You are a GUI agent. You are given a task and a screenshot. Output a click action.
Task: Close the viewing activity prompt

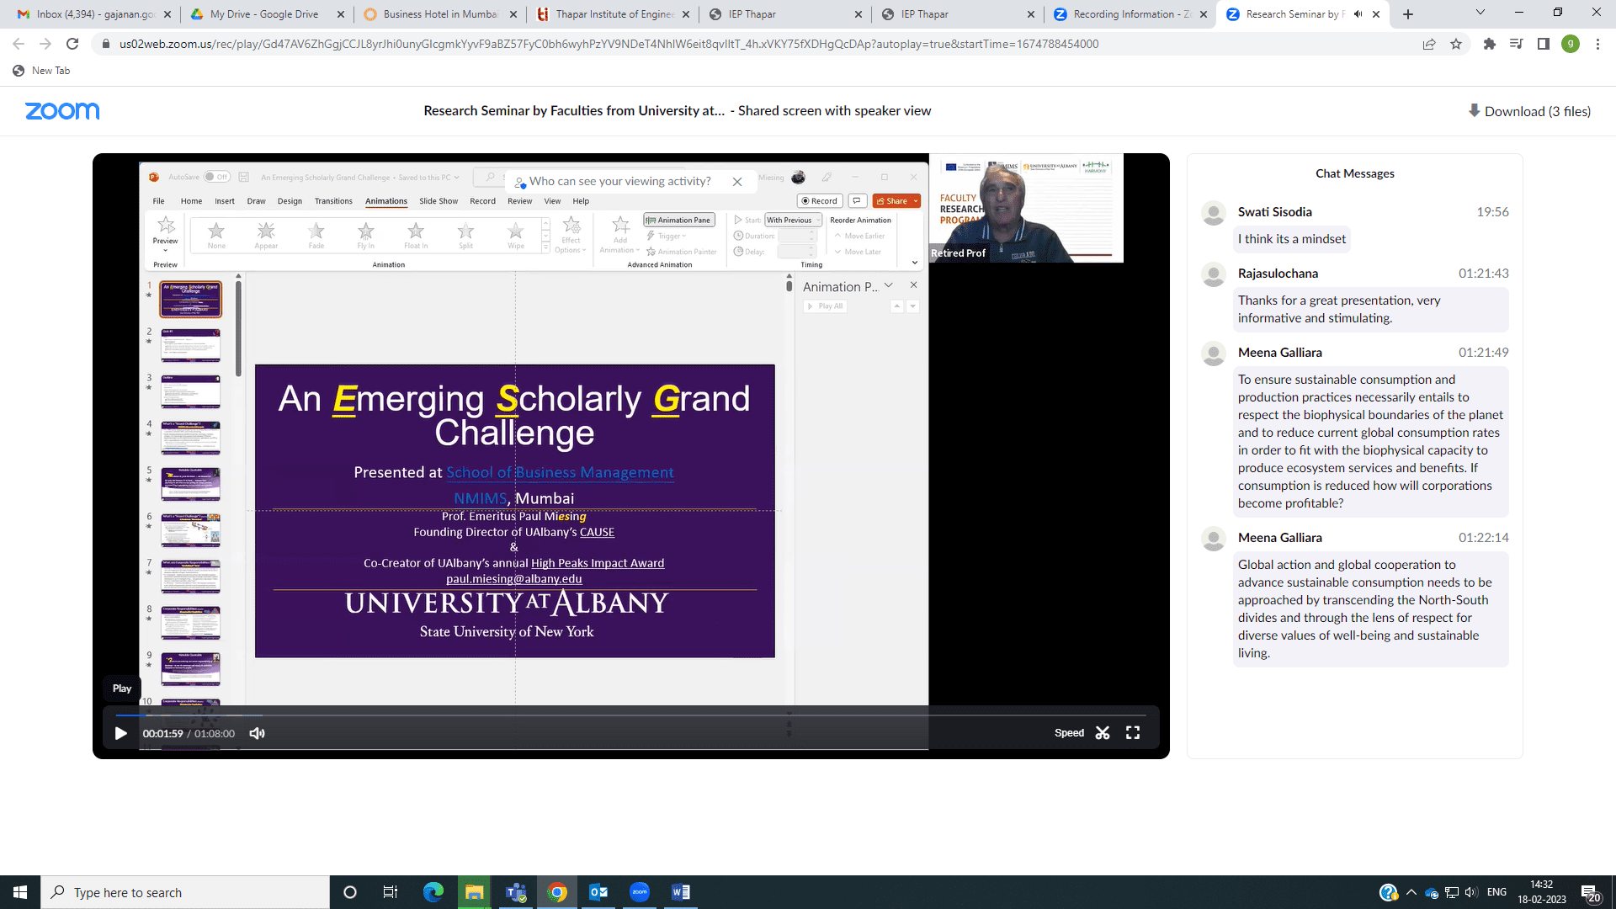(x=737, y=182)
